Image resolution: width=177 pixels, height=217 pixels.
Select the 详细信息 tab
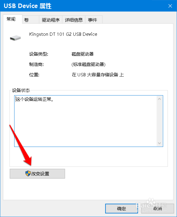pos(74,20)
